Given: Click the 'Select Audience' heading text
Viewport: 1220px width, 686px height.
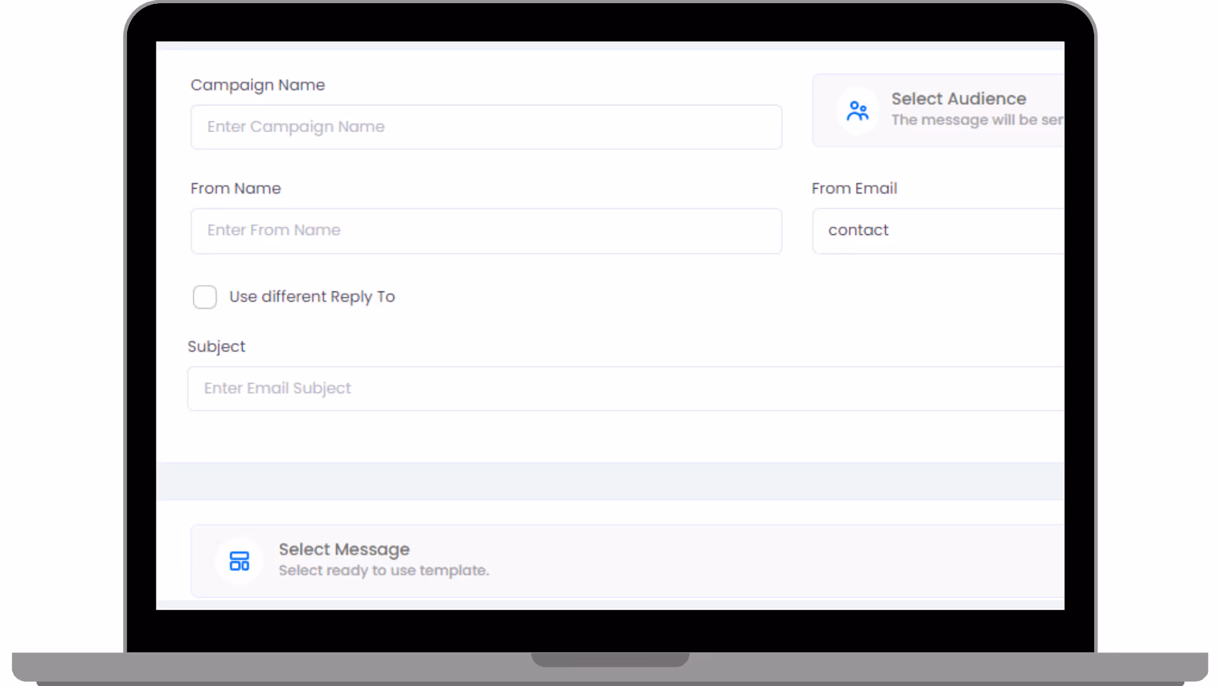Looking at the screenshot, I should (x=958, y=99).
